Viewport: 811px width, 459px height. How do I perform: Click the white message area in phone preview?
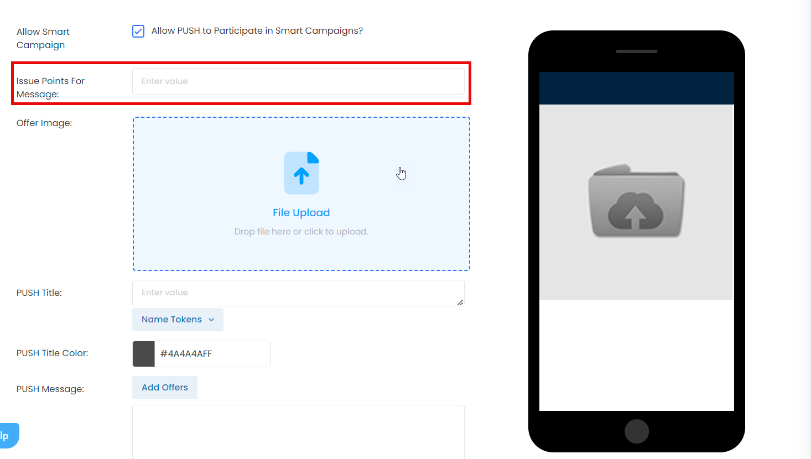point(637,355)
